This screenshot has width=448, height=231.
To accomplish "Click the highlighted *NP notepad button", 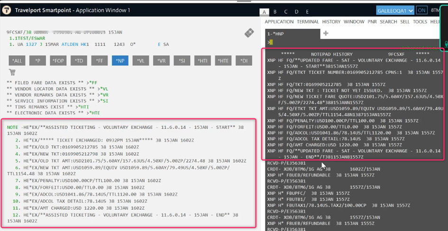I will pyautogui.click(x=119, y=61).
